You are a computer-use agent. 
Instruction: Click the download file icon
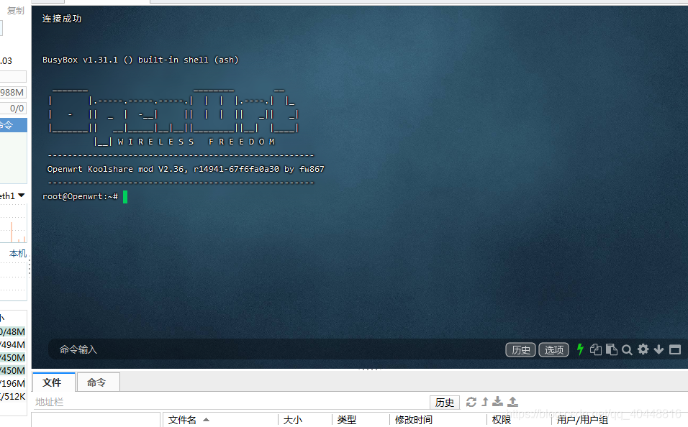tap(497, 402)
